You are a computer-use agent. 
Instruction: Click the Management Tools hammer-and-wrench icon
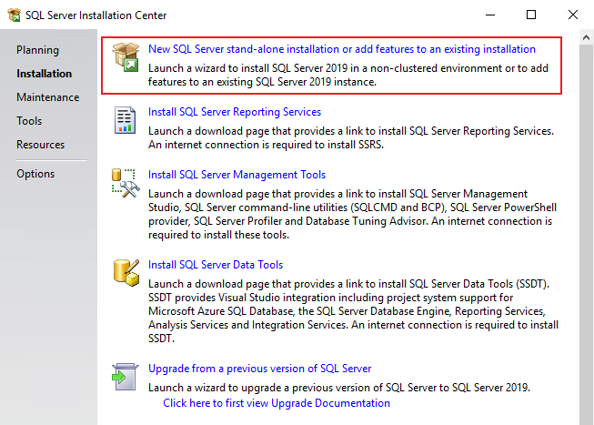pos(126,183)
